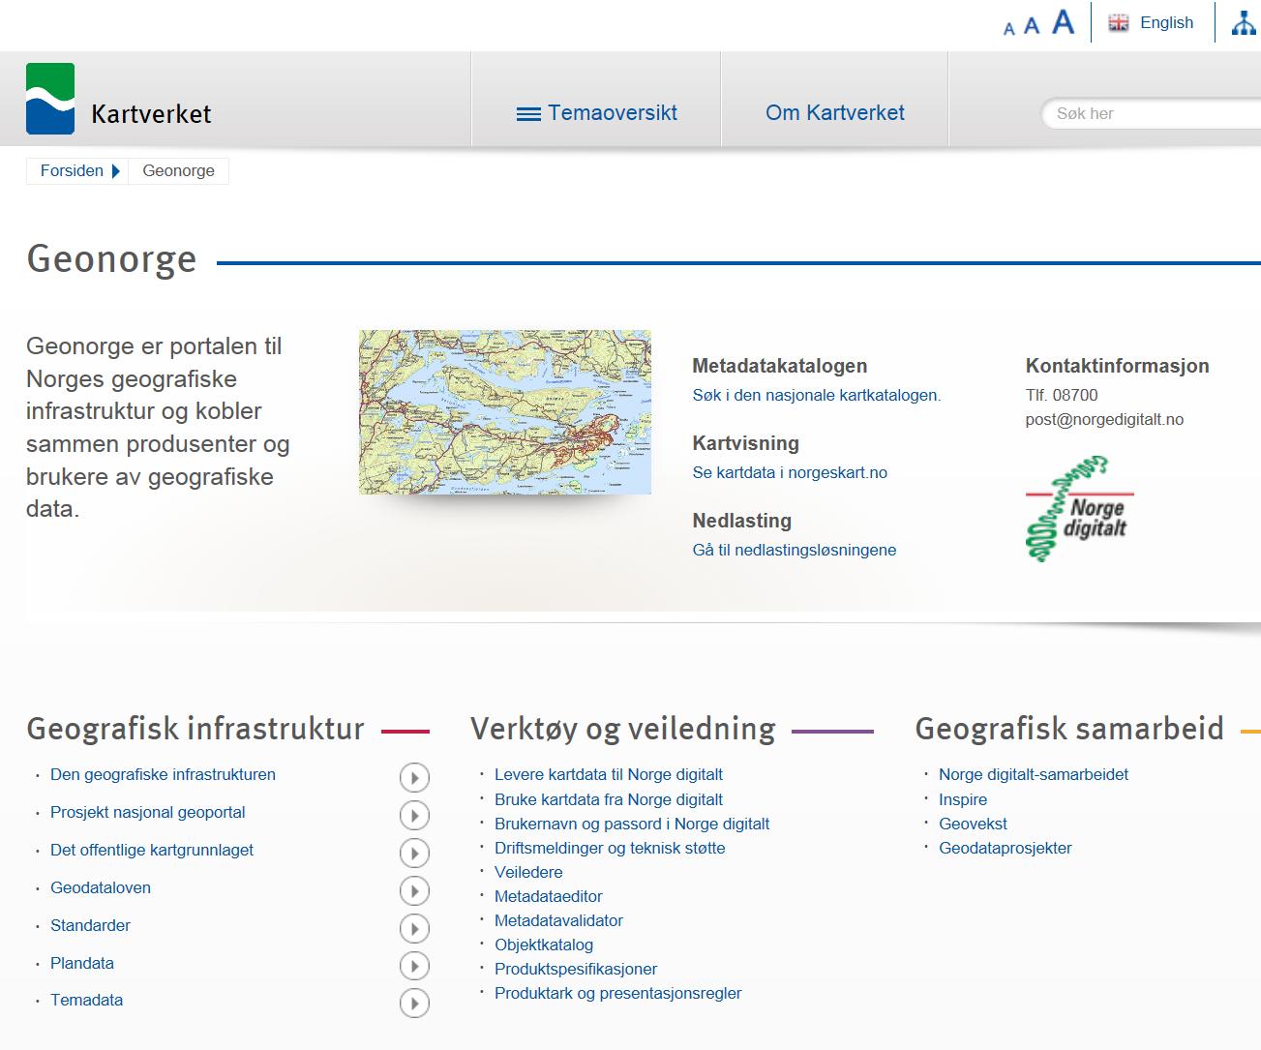
Task: Expand arrow next to Prosjekt nasjonal geoportal
Action: tap(414, 815)
